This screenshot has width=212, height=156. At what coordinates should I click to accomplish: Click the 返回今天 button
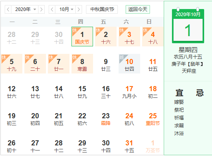point(138,9)
